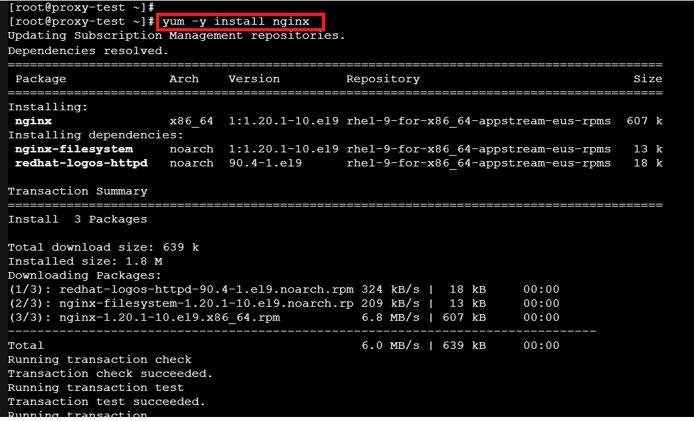Click the 607 k size in the package table
The height and width of the screenshot is (421, 694).
(644, 121)
